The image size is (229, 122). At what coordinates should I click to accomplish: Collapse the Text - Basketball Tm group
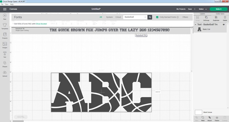[196, 25]
